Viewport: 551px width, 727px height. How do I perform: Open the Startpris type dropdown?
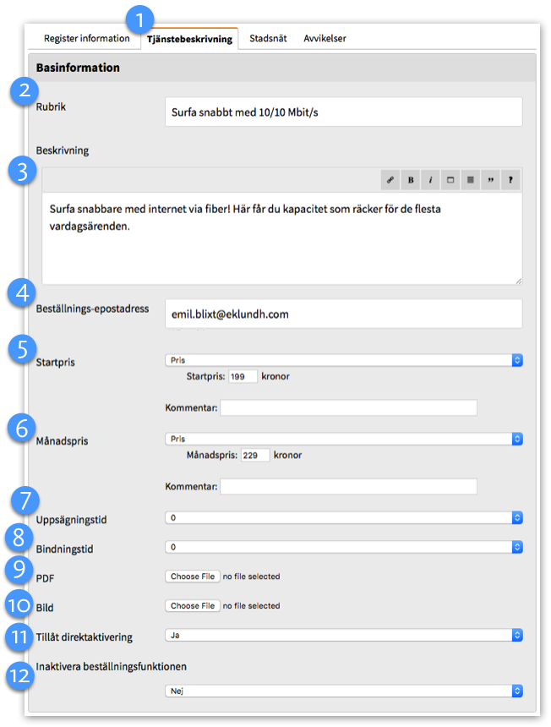(x=343, y=360)
